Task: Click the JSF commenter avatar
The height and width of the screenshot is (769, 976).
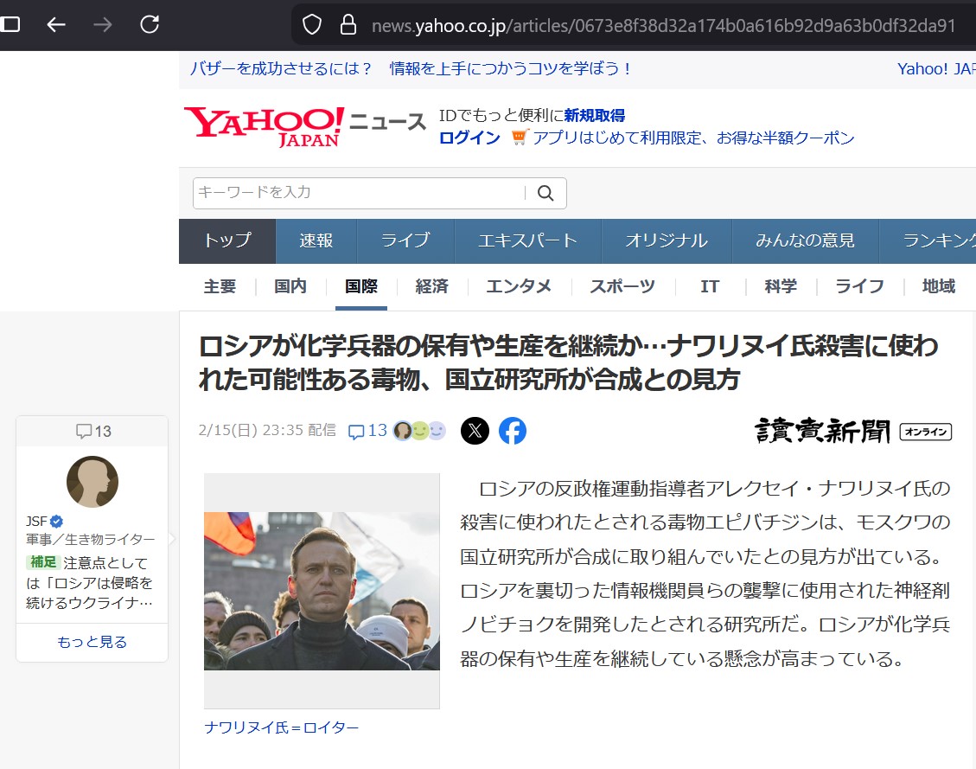Action: (92, 482)
